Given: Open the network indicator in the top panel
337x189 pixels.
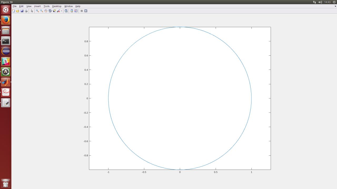Looking at the screenshot, I should [314, 2].
